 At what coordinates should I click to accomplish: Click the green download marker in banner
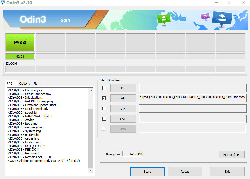tap(164, 19)
